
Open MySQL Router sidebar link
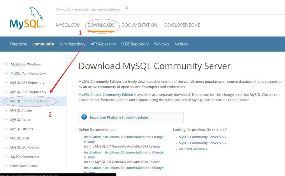pos(21,120)
